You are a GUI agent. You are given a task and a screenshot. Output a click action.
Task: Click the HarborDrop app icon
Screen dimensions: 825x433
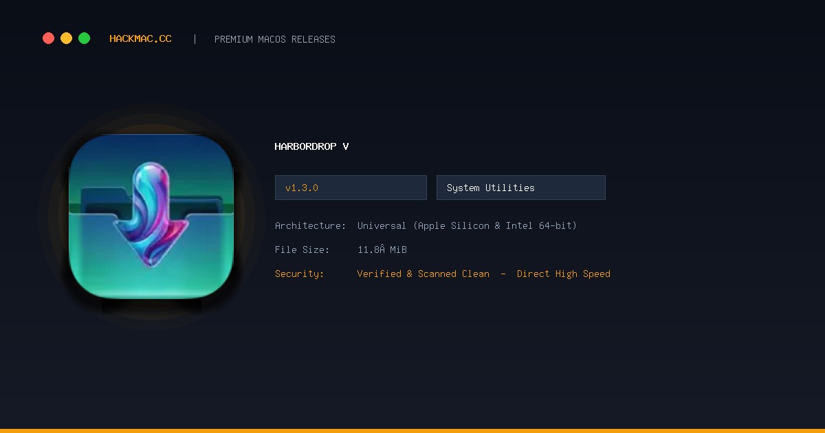151,216
